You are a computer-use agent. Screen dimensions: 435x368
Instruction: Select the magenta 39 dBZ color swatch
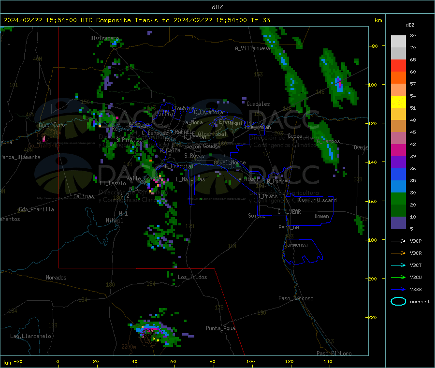coord(398,150)
